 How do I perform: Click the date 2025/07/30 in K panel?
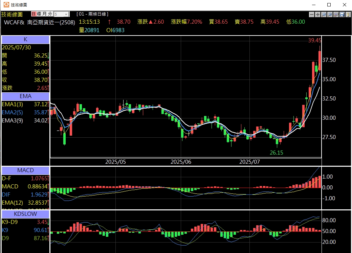(x=16, y=48)
